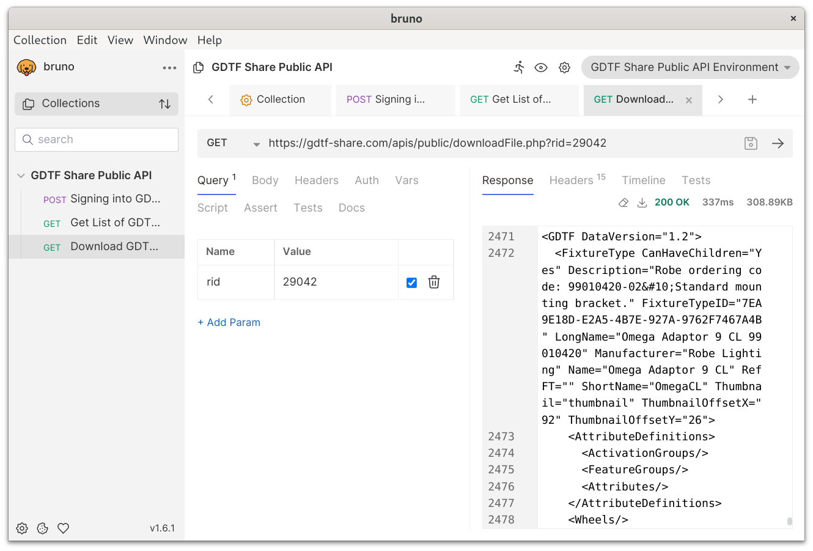Click the collection icon beside title
The image size is (813, 551).
[198, 67]
